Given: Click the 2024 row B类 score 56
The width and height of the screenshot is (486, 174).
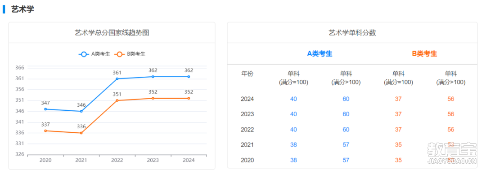Looking at the screenshot, I should (450, 99).
